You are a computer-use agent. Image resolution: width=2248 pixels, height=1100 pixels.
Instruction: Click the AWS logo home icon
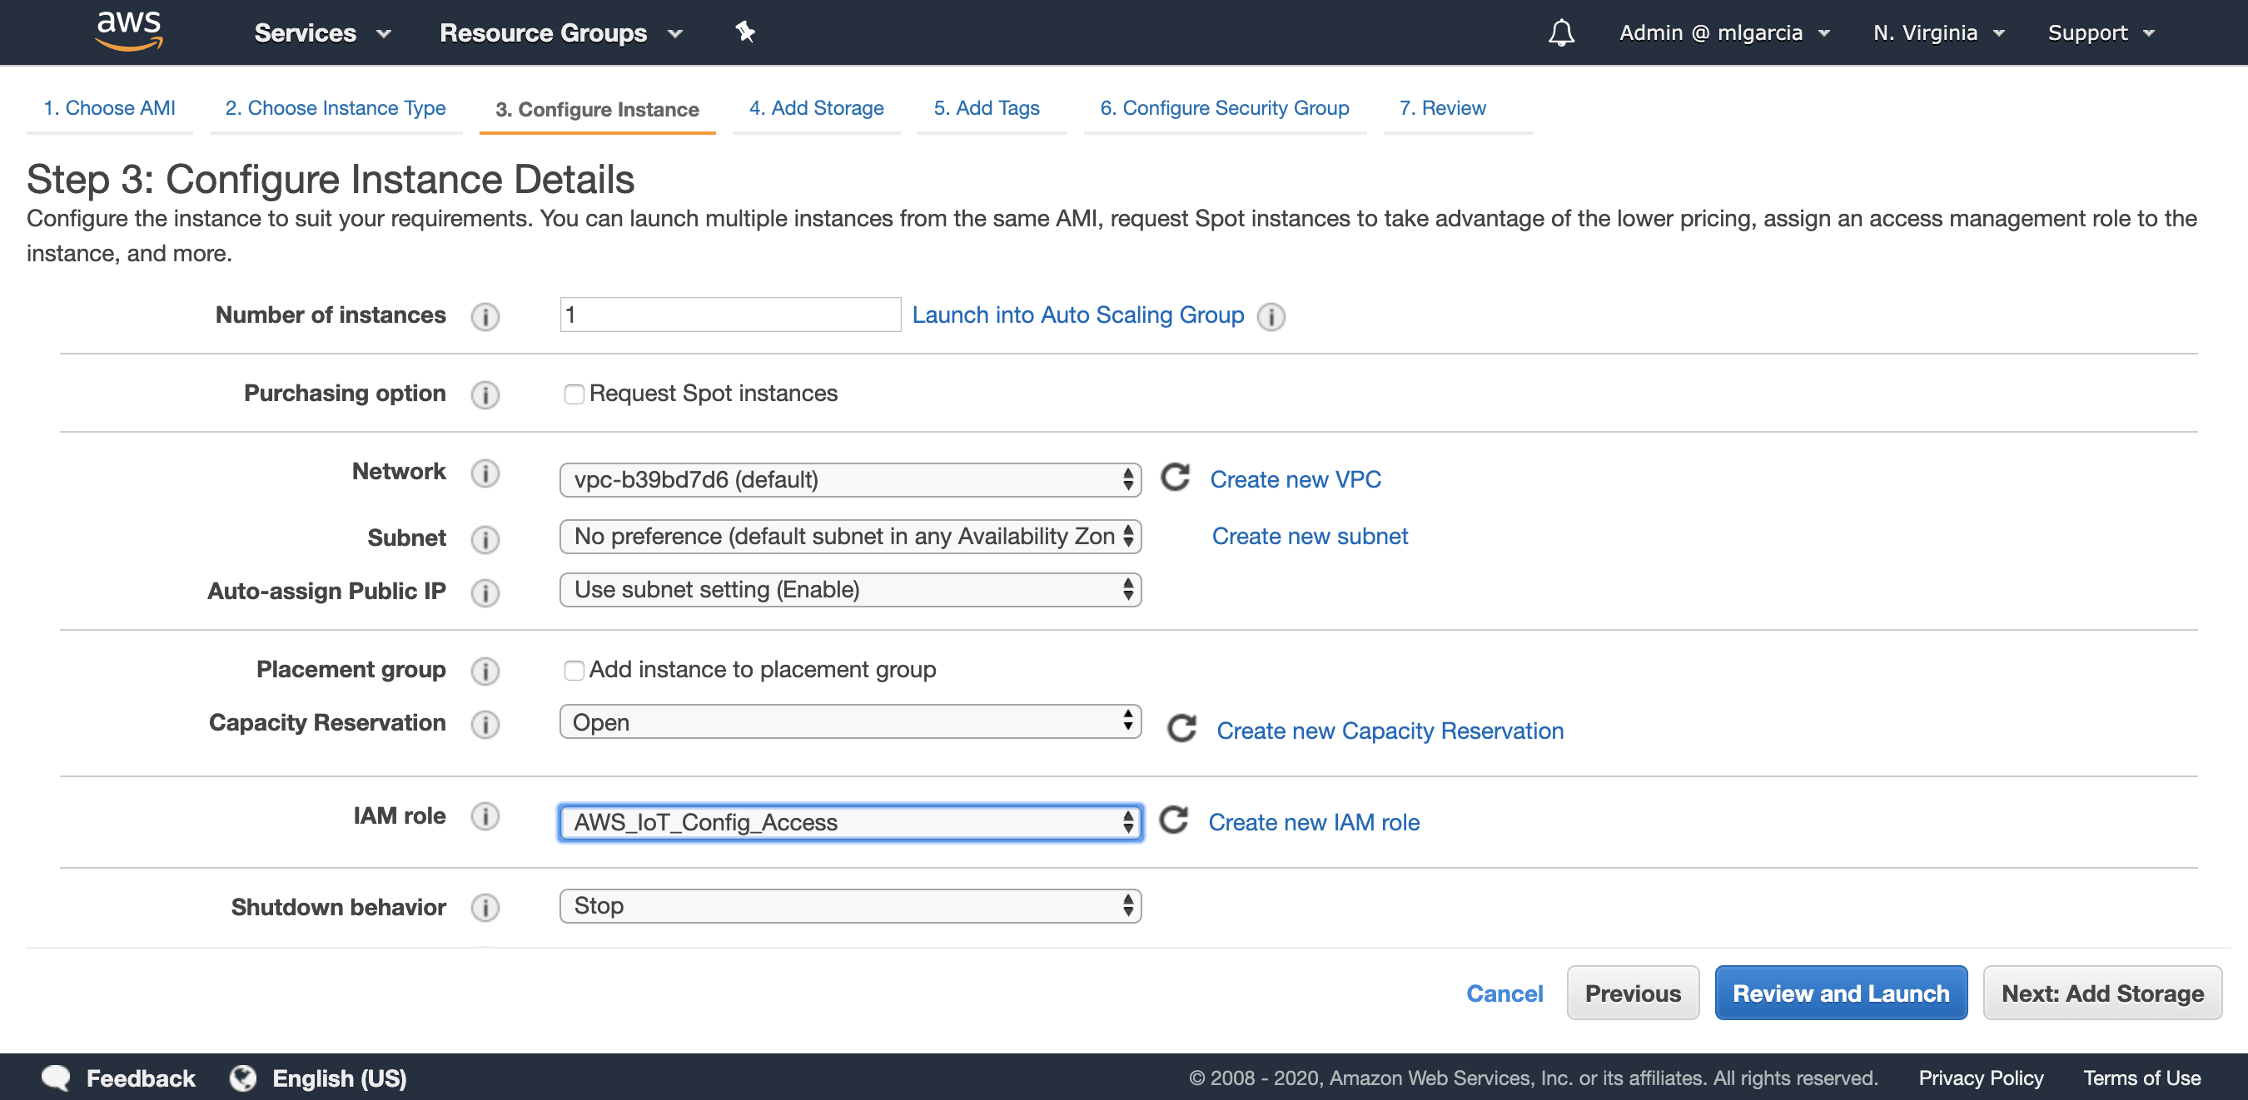coord(128,32)
